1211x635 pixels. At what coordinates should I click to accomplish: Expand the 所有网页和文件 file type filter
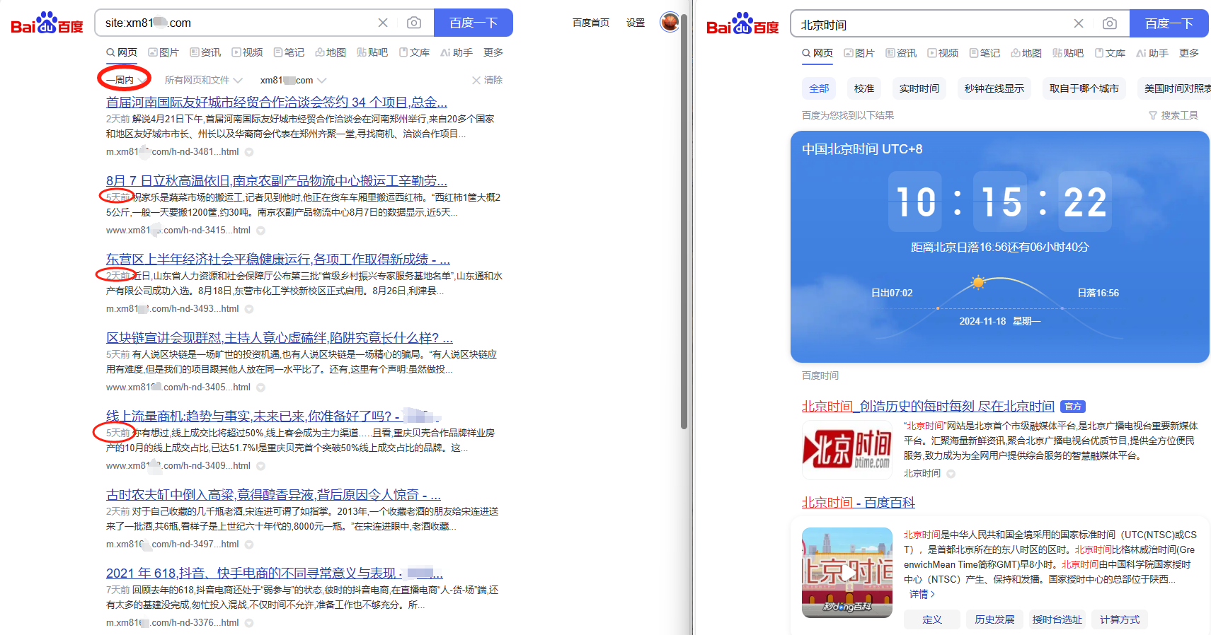[203, 80]
